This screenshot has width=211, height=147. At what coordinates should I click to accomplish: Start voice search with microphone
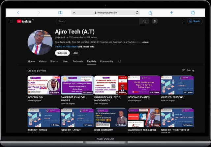[x=155, y=21]
